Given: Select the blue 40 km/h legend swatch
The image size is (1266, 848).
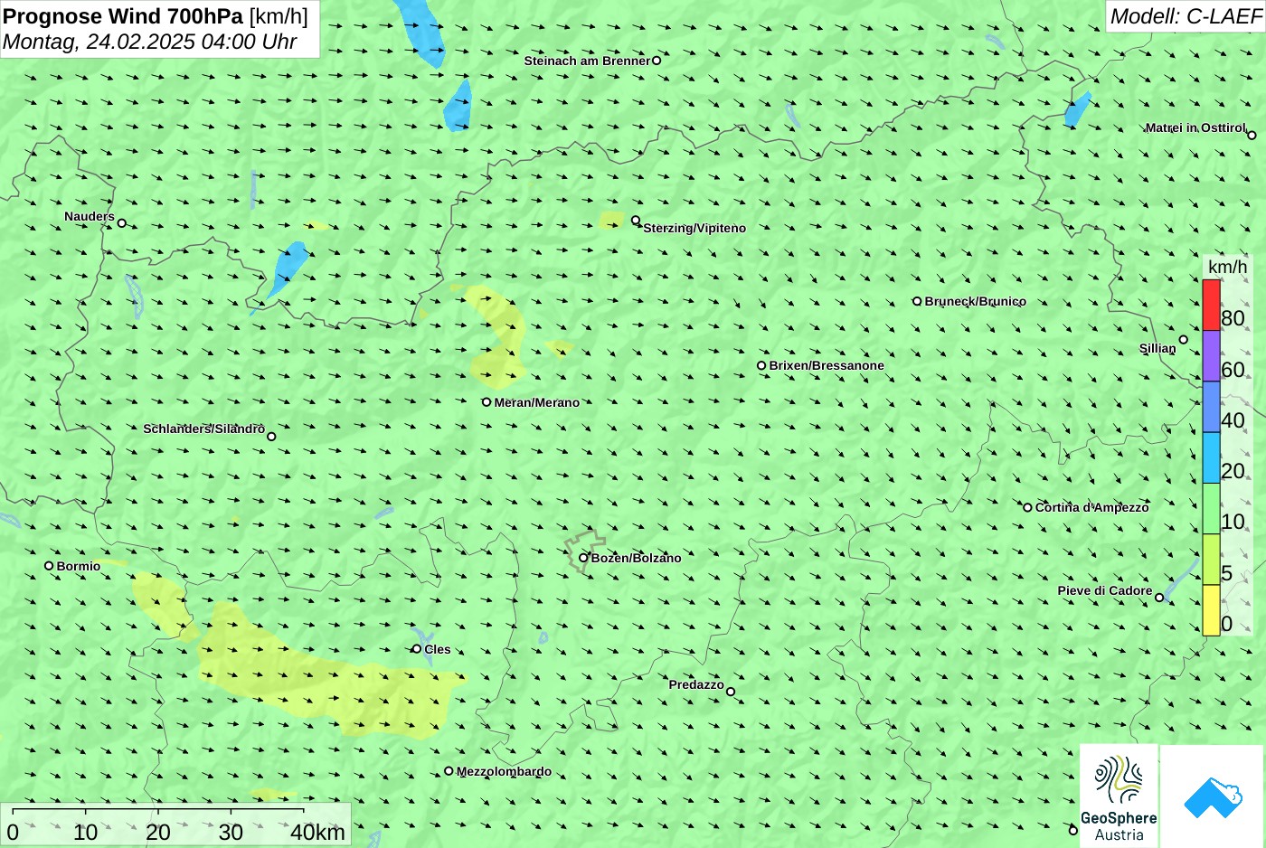Looking at the screenshot, I should (x=1211, y=407).
